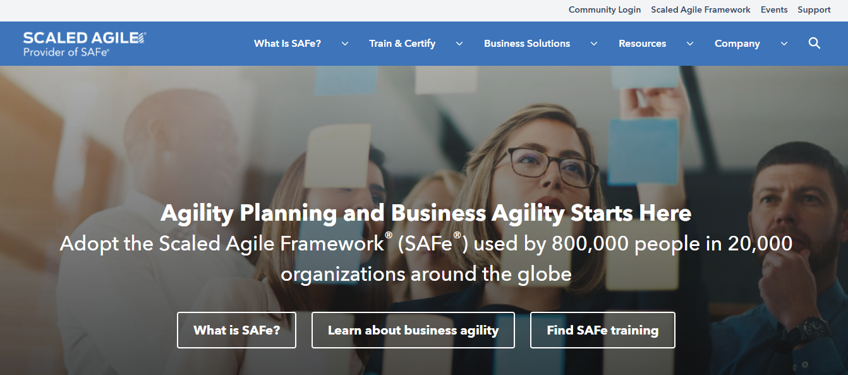Open the Business Solutions dropdown arrow
The height and width of the screenshot is (375, 848).
(x=593, y=44)
